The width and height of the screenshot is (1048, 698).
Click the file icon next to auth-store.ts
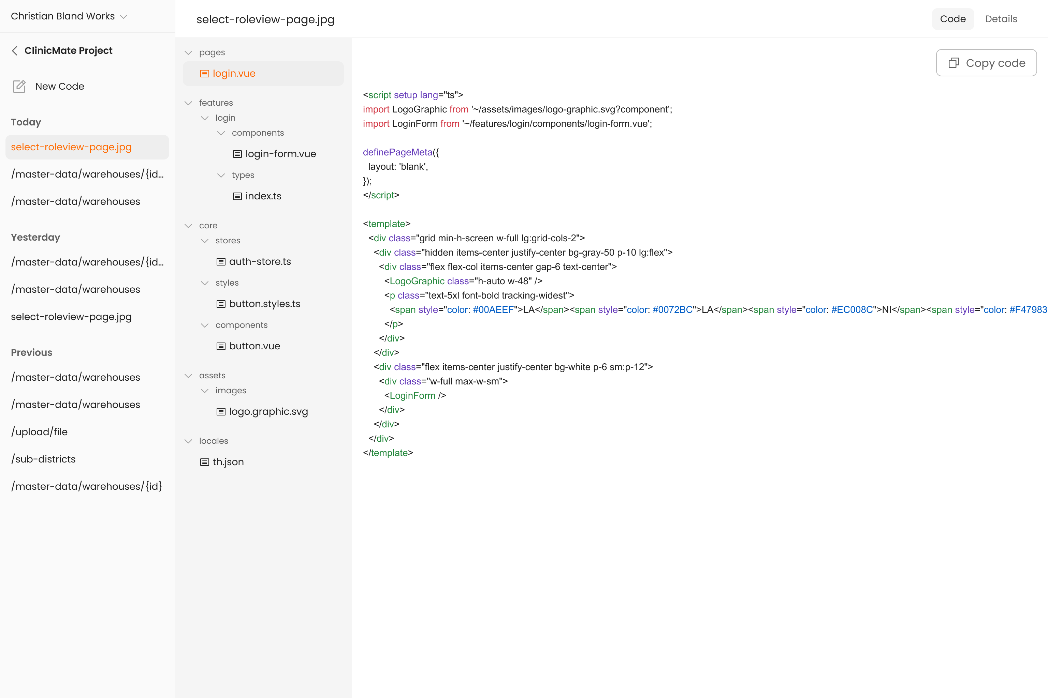[221, 262]
